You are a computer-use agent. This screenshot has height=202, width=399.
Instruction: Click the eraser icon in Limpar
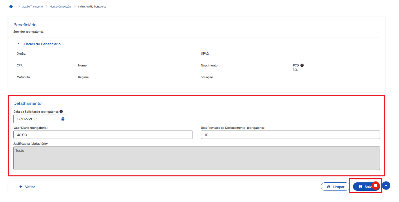(329, 187)
